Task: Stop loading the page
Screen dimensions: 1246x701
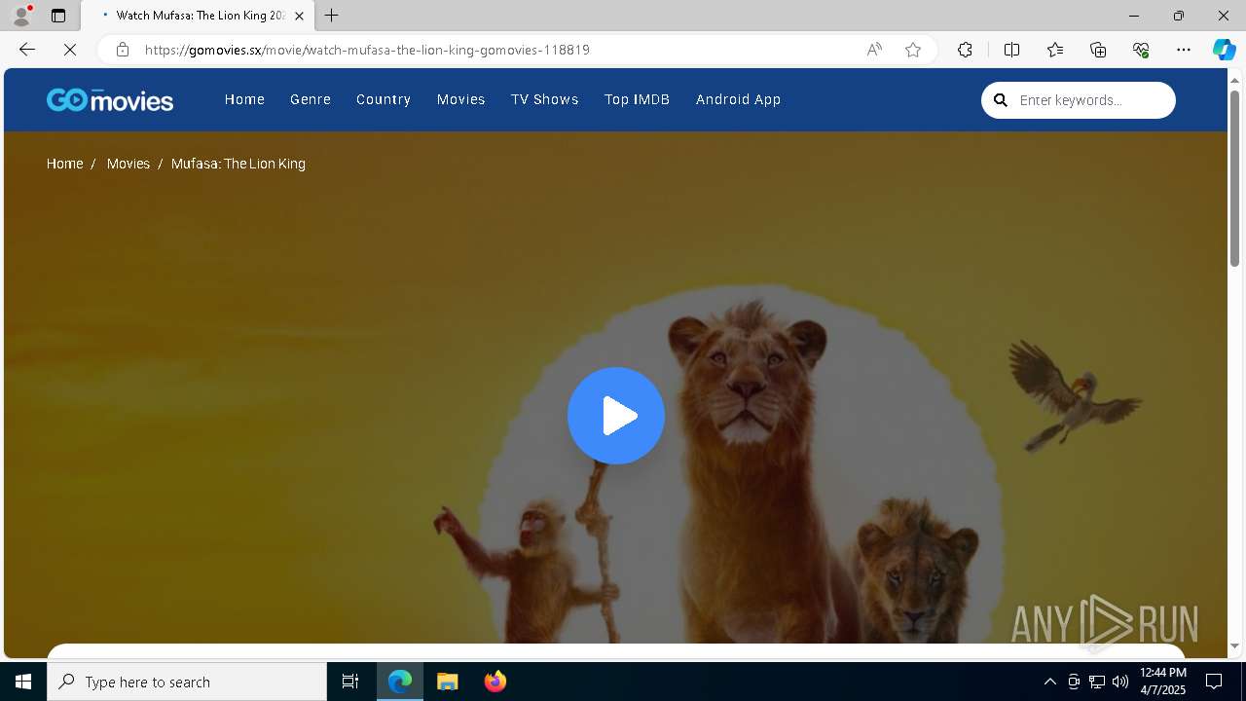Action: tap(70, 50)
